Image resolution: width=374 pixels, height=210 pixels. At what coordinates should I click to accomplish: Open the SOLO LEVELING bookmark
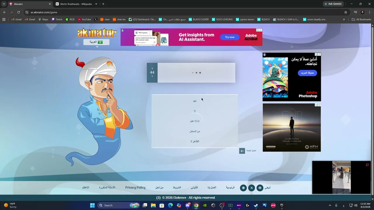tap(222, 20)
